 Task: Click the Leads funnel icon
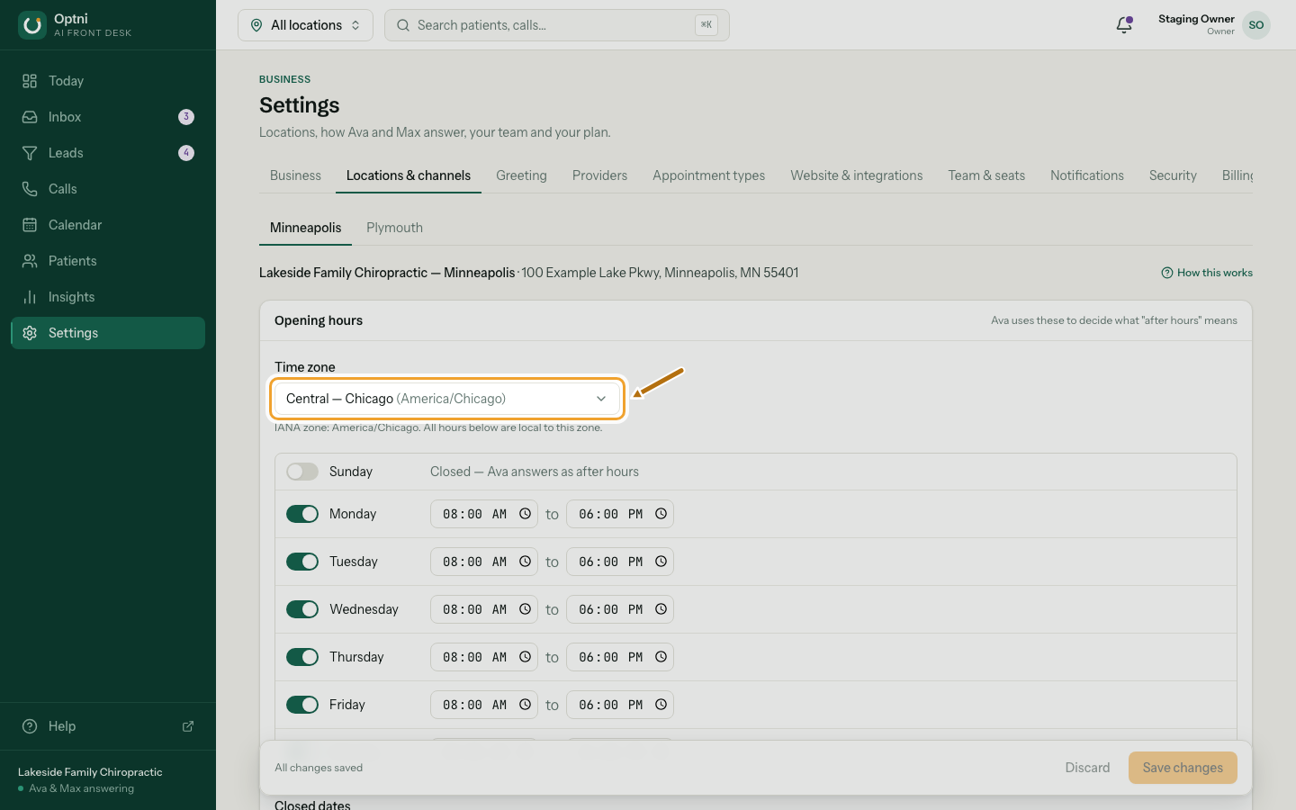[30, 153]
